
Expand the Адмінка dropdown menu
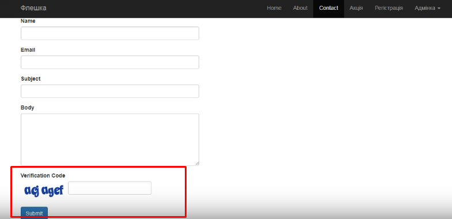(x=427, y=8)
